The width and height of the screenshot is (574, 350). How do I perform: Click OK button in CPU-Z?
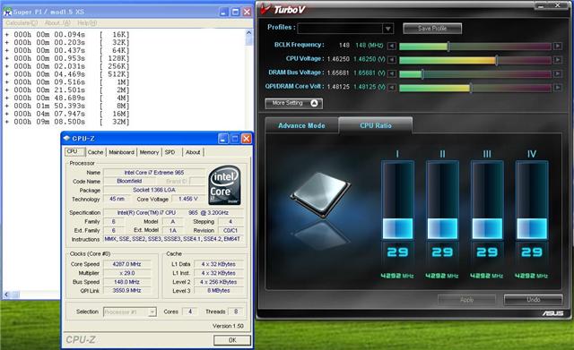click(232, 340)
